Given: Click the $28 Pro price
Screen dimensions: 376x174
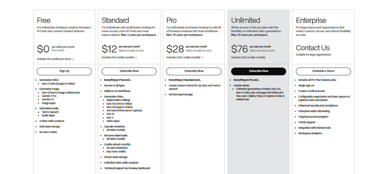Looking at the screenshot, I should 175,49.
